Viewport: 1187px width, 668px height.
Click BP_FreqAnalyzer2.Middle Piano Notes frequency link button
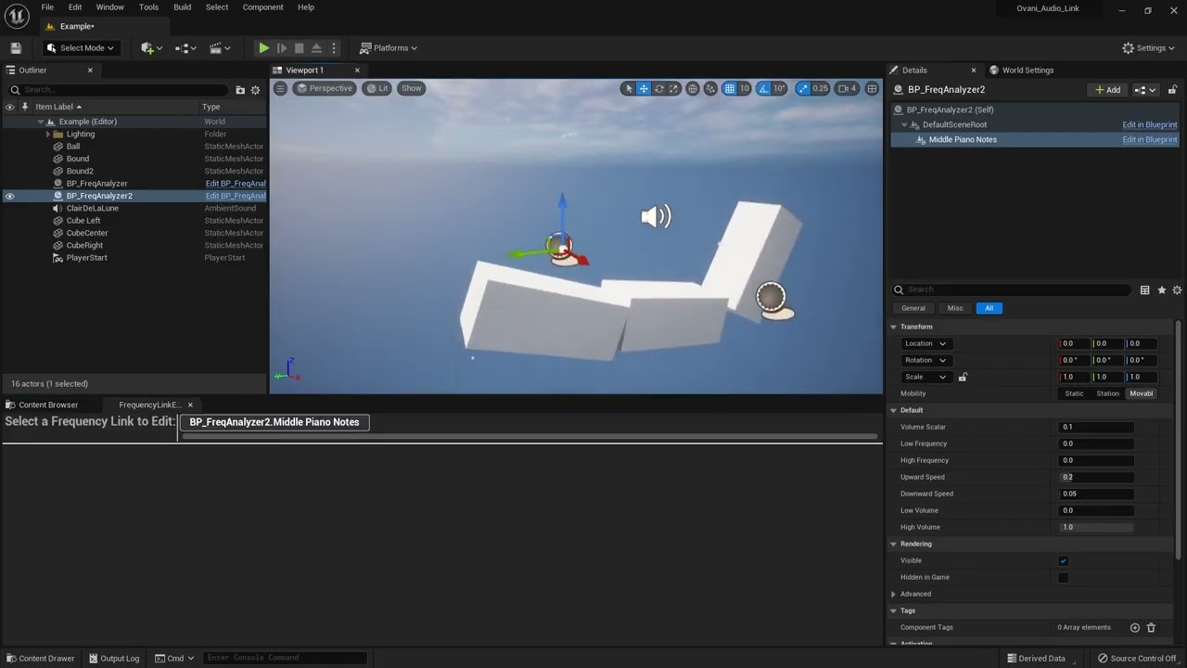click(274, 422)
